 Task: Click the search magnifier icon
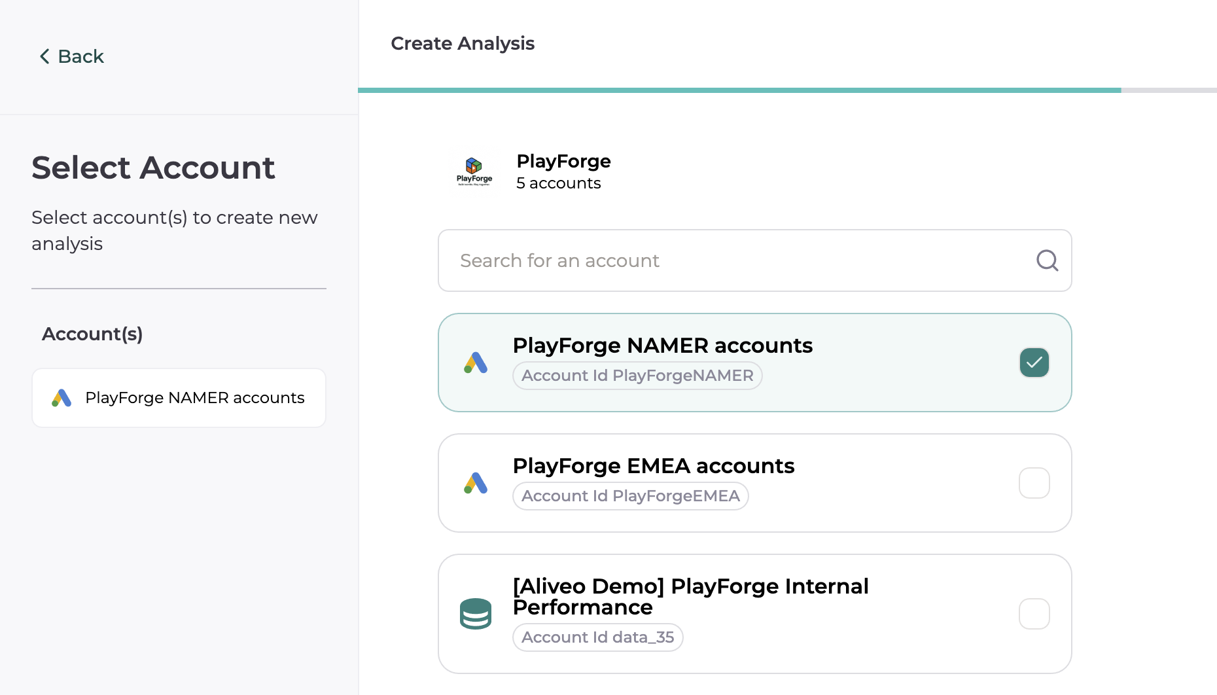click(1047, 260)
